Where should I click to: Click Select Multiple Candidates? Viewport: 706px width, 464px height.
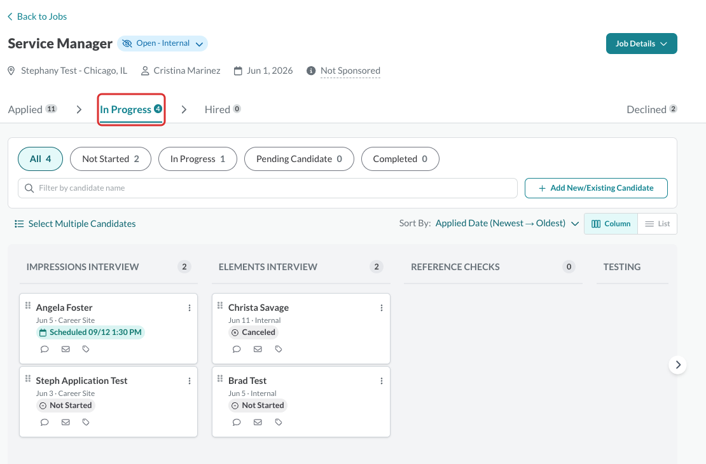(x=75, y=224)
